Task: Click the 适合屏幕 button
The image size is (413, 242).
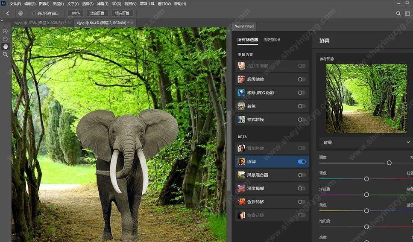Action: 97,13
